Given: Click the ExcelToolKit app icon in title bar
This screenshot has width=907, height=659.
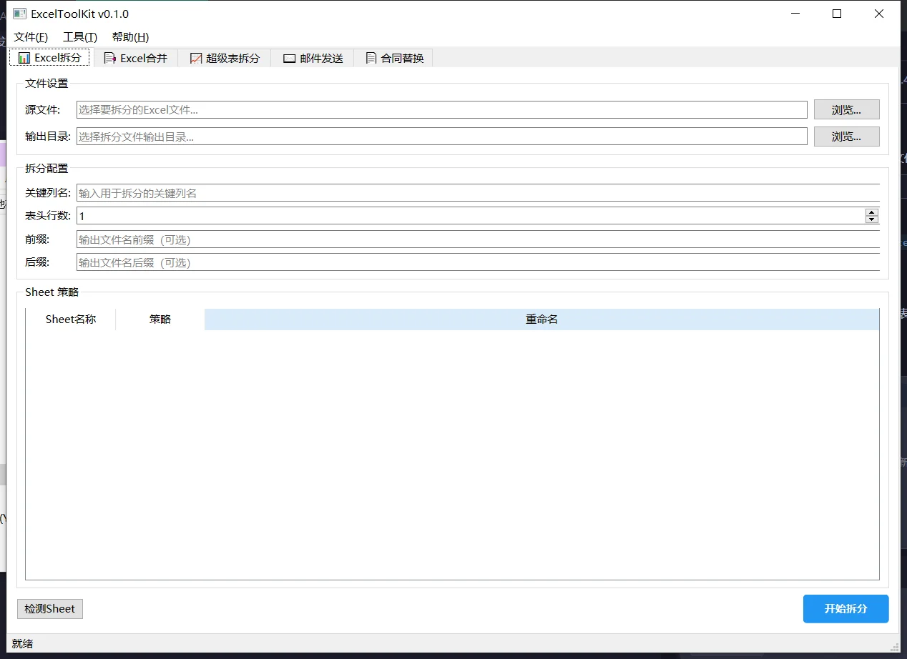Looking at the screenshot, I should (x=19, y=14).
